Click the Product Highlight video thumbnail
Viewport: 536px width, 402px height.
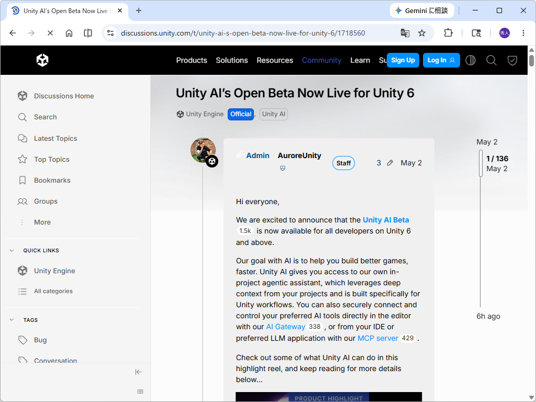(x=329, y=397)
